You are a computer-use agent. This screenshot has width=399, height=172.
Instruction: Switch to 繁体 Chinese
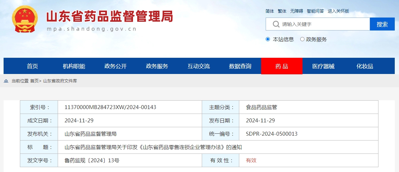coord(282,11)
